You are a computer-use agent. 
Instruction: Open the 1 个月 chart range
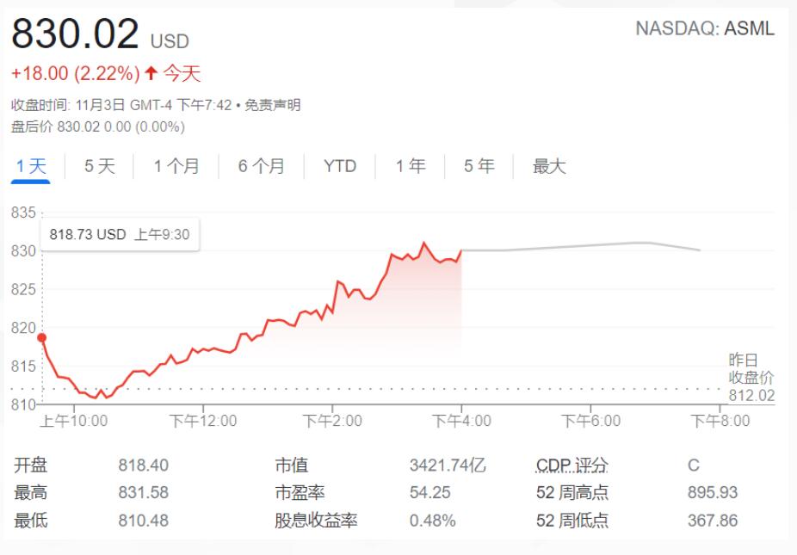coord(176,166)
